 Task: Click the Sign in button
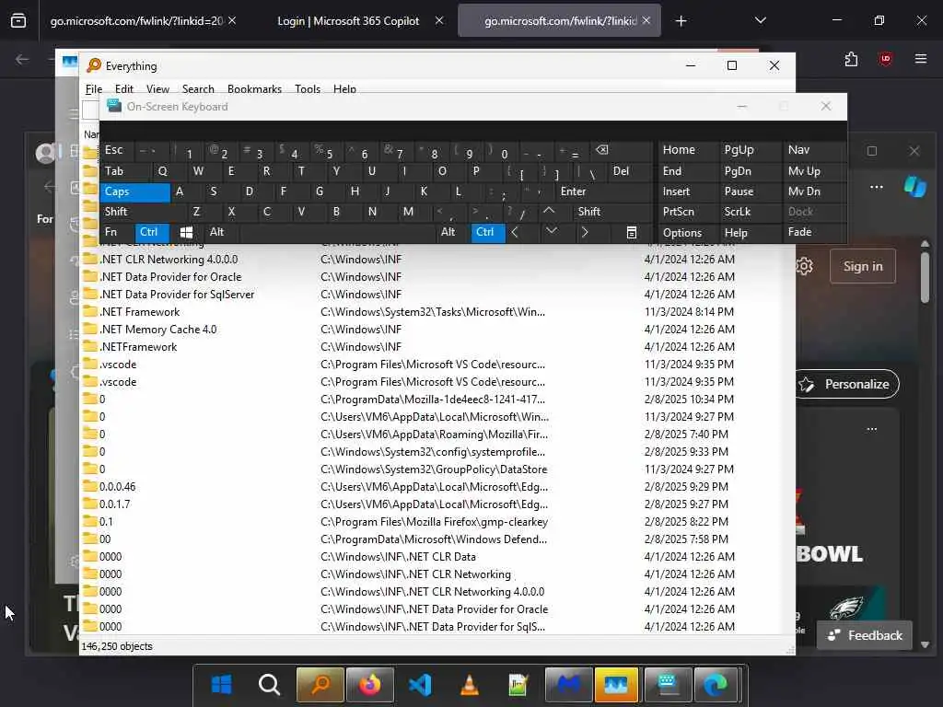click(862, 266)
